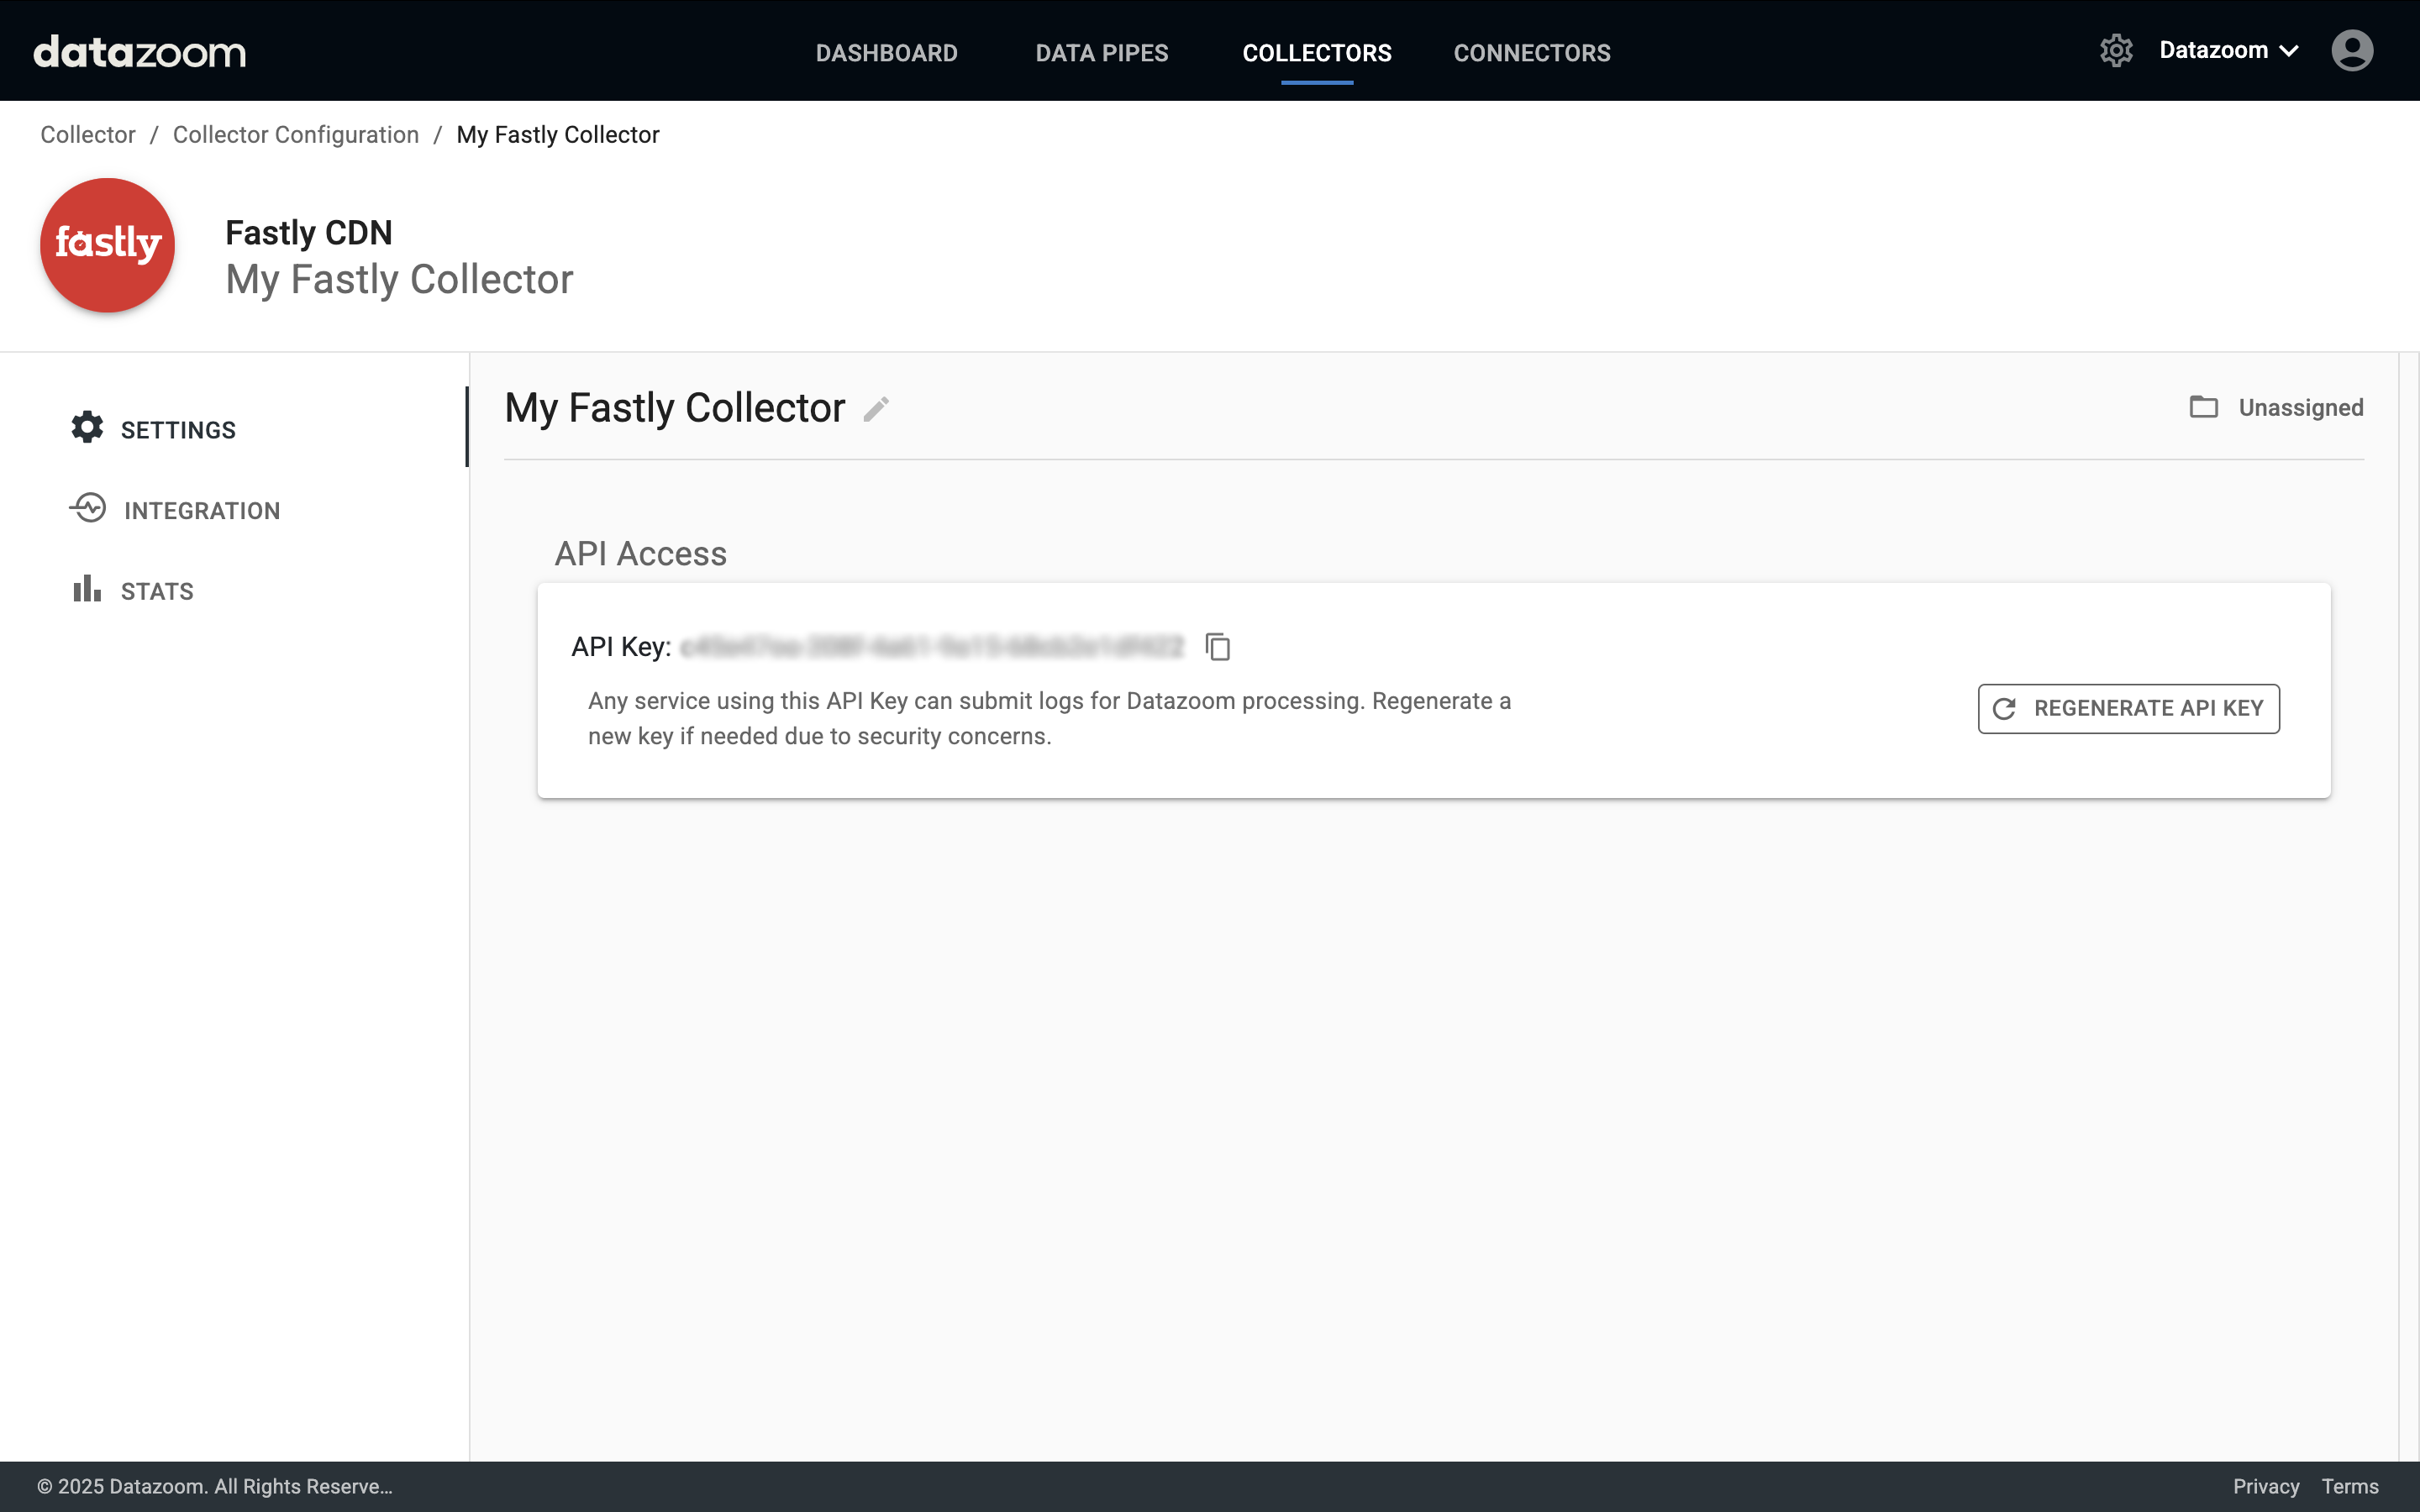This screenshot has width=2420, height=1512.
Task: Click the Unassigned folder label
Action: (2301, 408)
